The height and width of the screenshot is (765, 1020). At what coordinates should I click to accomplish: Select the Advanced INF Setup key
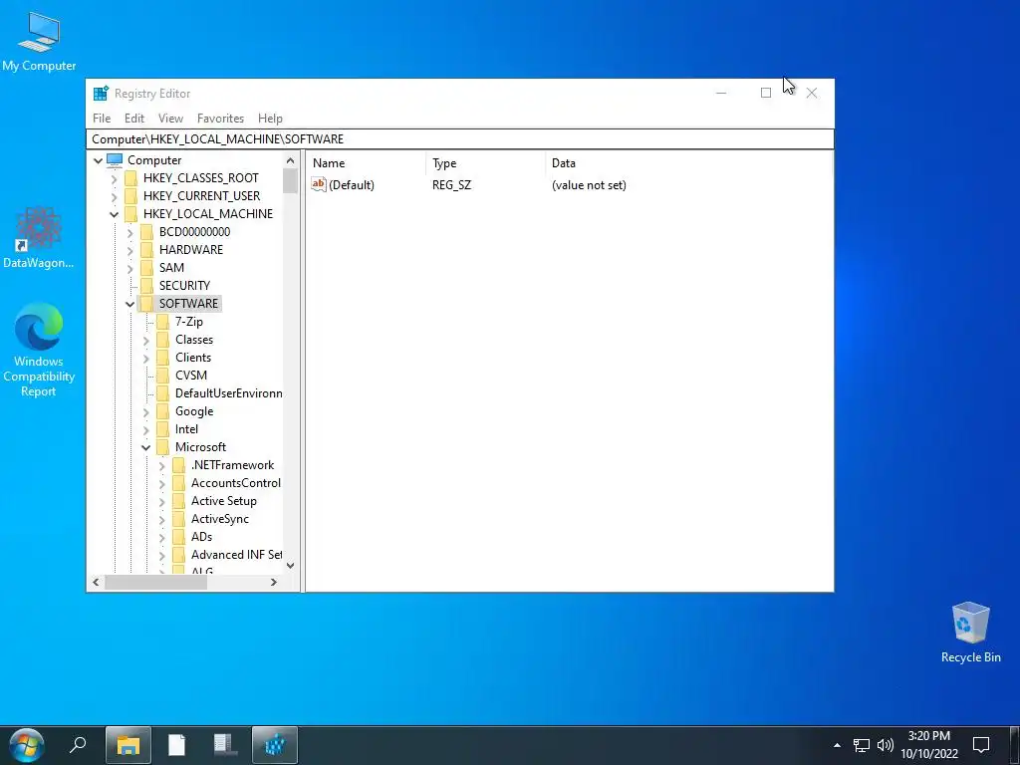click(236, 555)
